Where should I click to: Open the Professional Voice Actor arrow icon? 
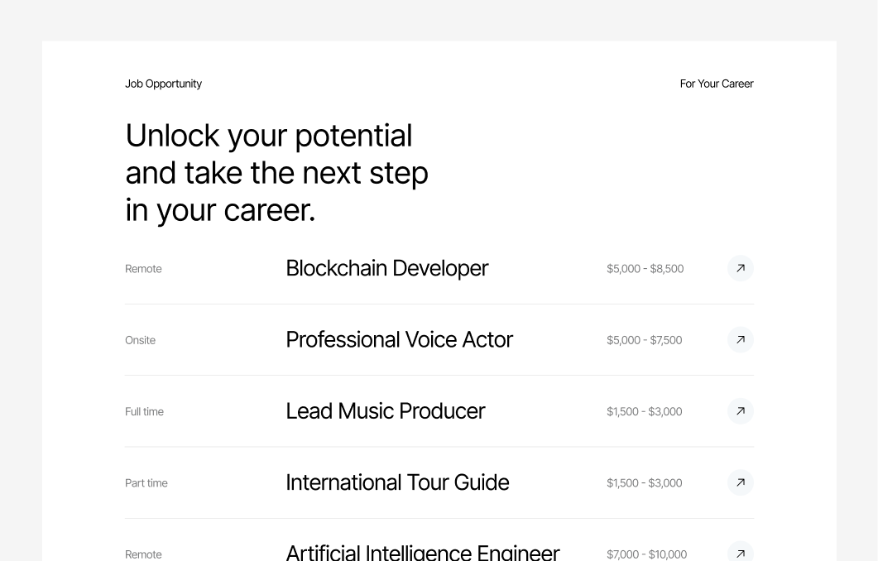click(741, 339)
